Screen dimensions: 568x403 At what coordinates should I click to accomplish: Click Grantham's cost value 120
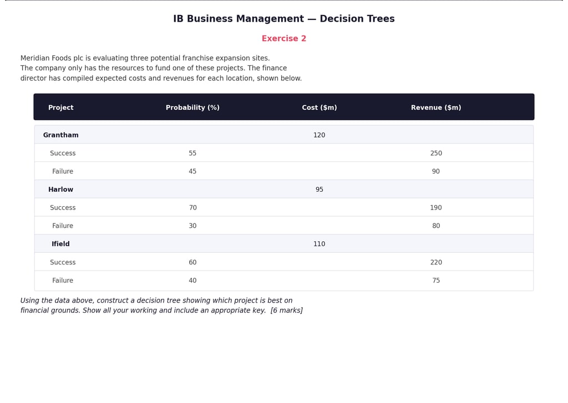tap(319, 135)
